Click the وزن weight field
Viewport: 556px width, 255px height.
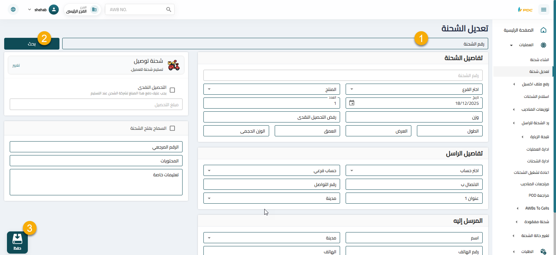(x=414, y=117)
